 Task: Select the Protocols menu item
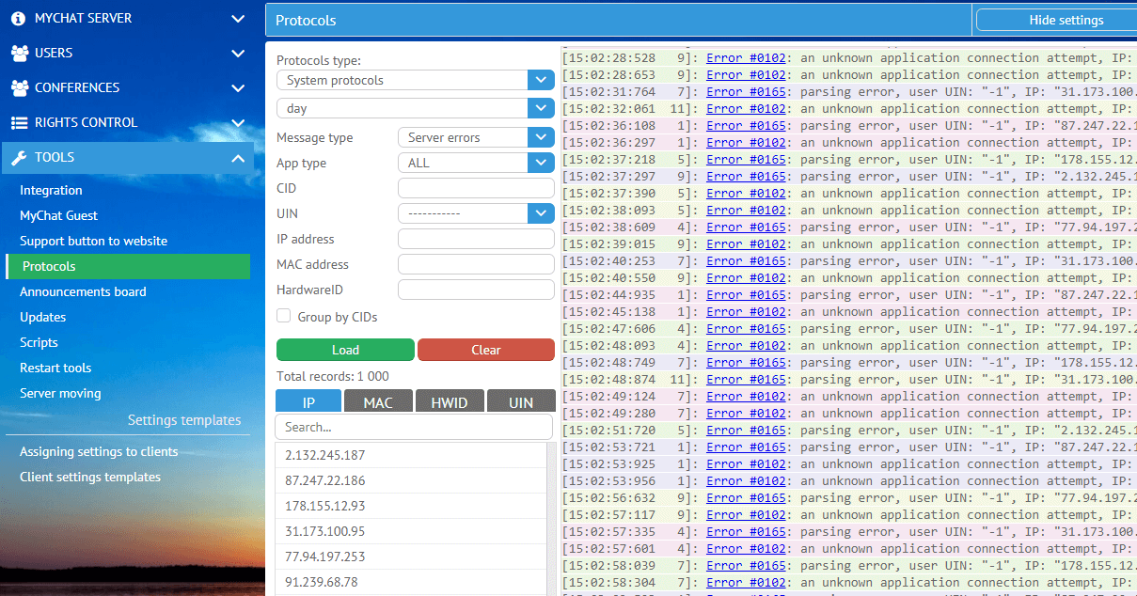click(x=128, y=266)
